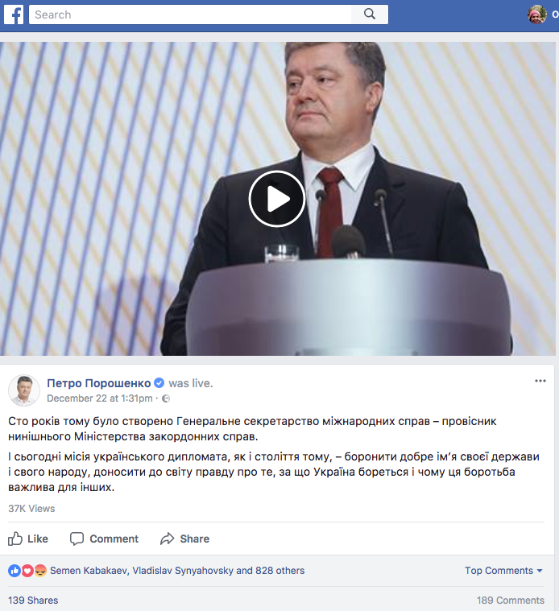Focus the Facebook Search field

coord(190,14)
